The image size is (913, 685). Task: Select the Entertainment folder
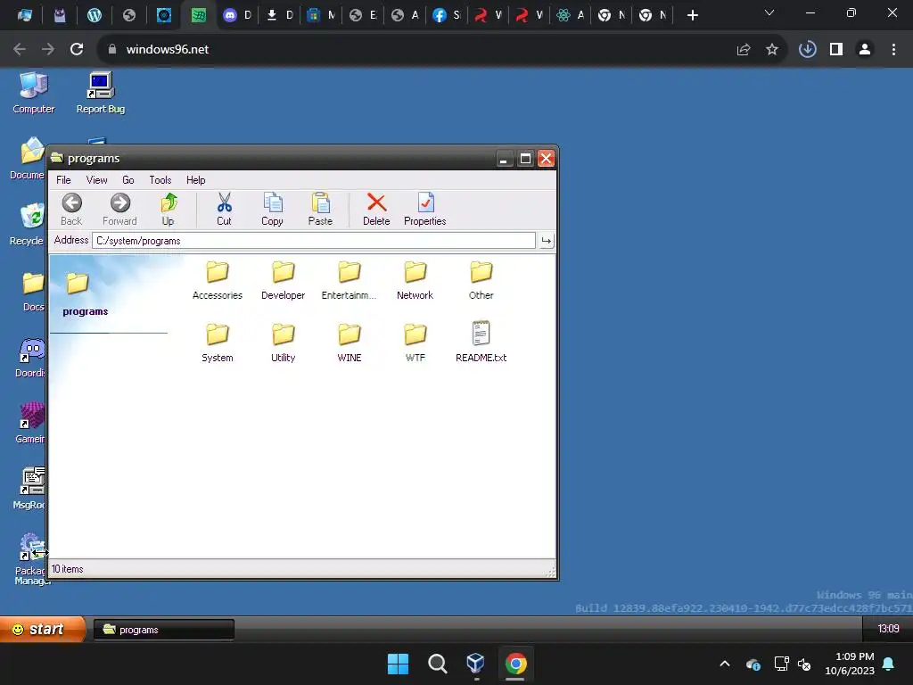pyautogui.click(x=350, y=280)
